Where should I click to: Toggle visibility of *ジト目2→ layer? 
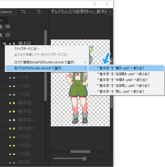click(x=5, y=145)
